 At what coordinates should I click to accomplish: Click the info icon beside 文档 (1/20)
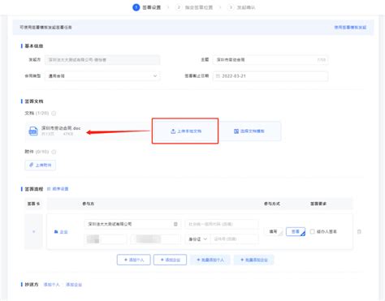pyautogui.click(x=54, y=114)
